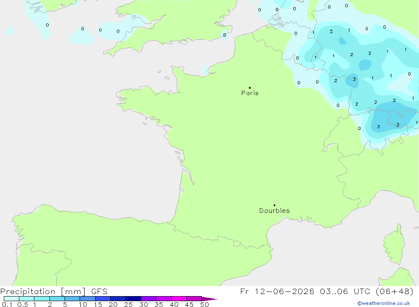This screenshot has height=307, width=419.
Task: Click the Dourbies location dot marker
Action: [274, 205]
